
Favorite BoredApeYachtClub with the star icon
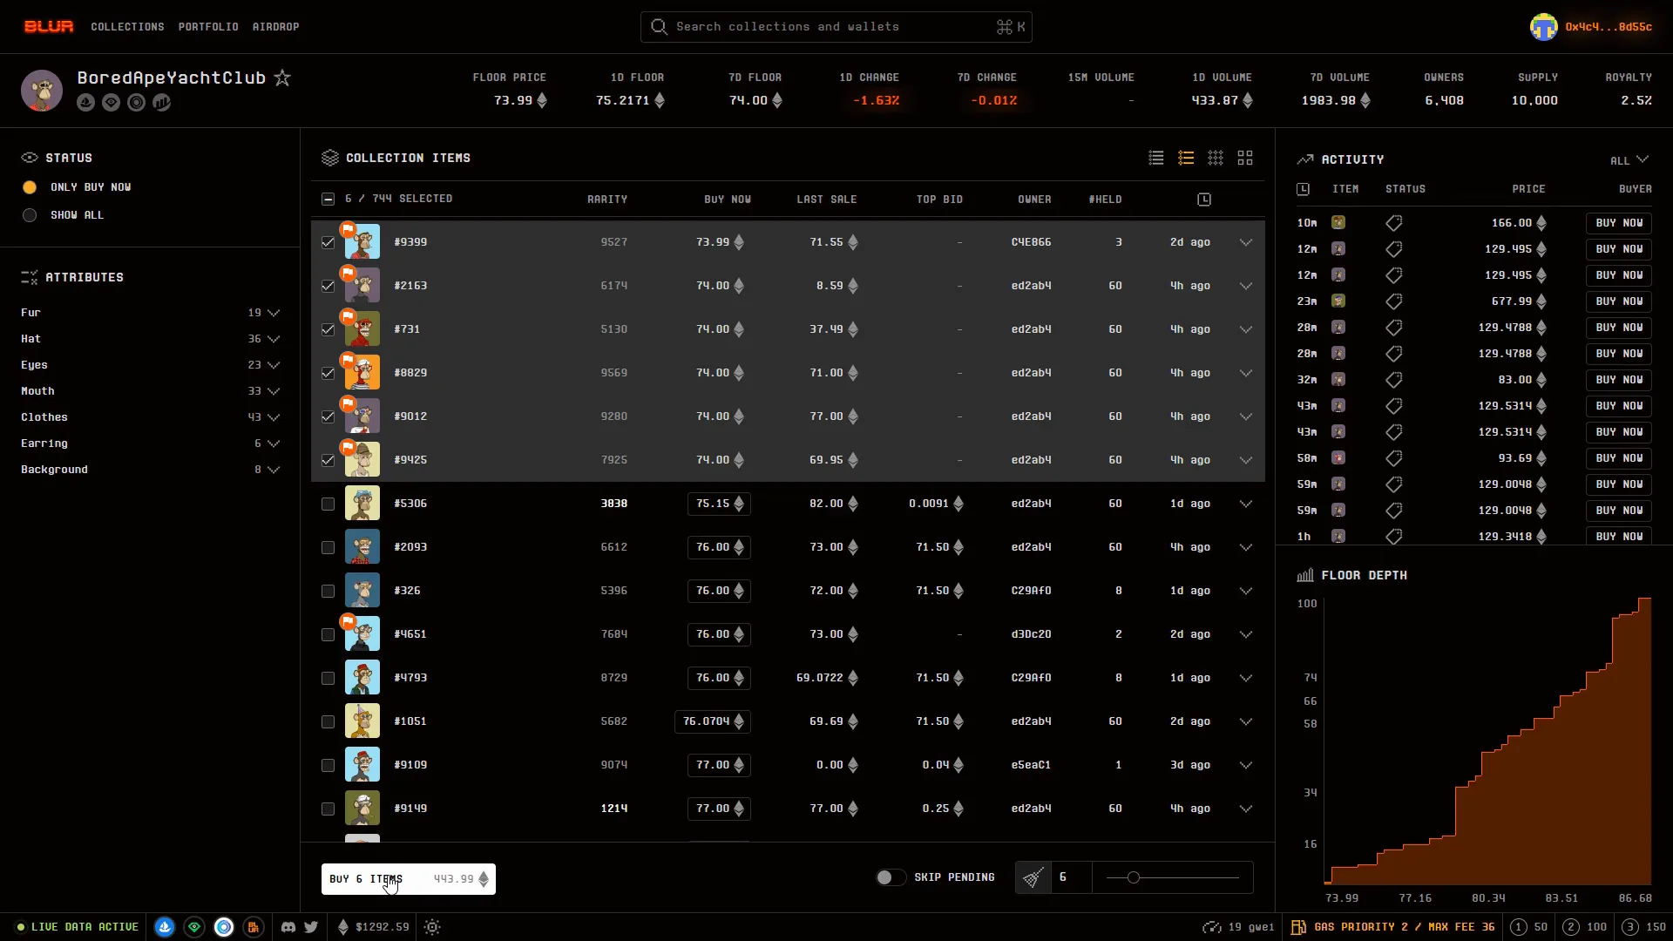(282, 78)
